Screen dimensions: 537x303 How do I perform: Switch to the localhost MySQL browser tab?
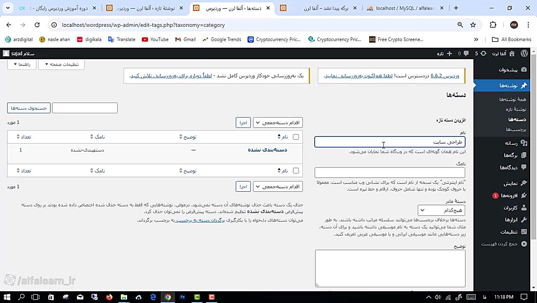click(403, 8)
